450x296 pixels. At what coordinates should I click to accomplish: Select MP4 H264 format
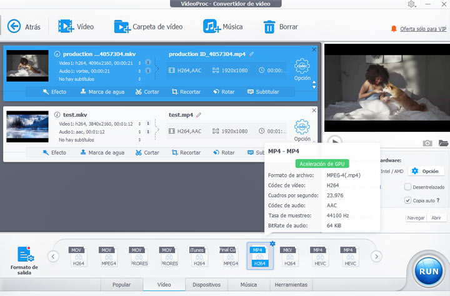click(x=260, y=257)
